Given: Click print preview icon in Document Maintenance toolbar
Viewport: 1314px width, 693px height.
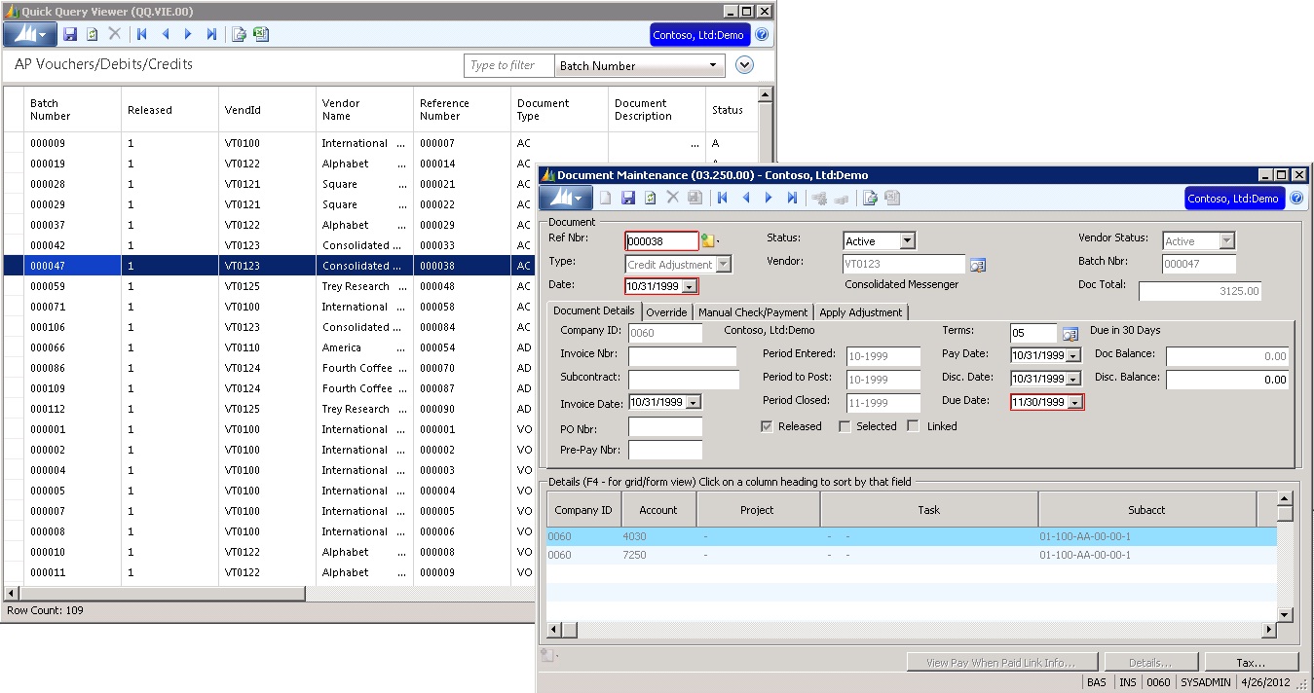Looking at the screenshot, I should [x=870, y=198].
